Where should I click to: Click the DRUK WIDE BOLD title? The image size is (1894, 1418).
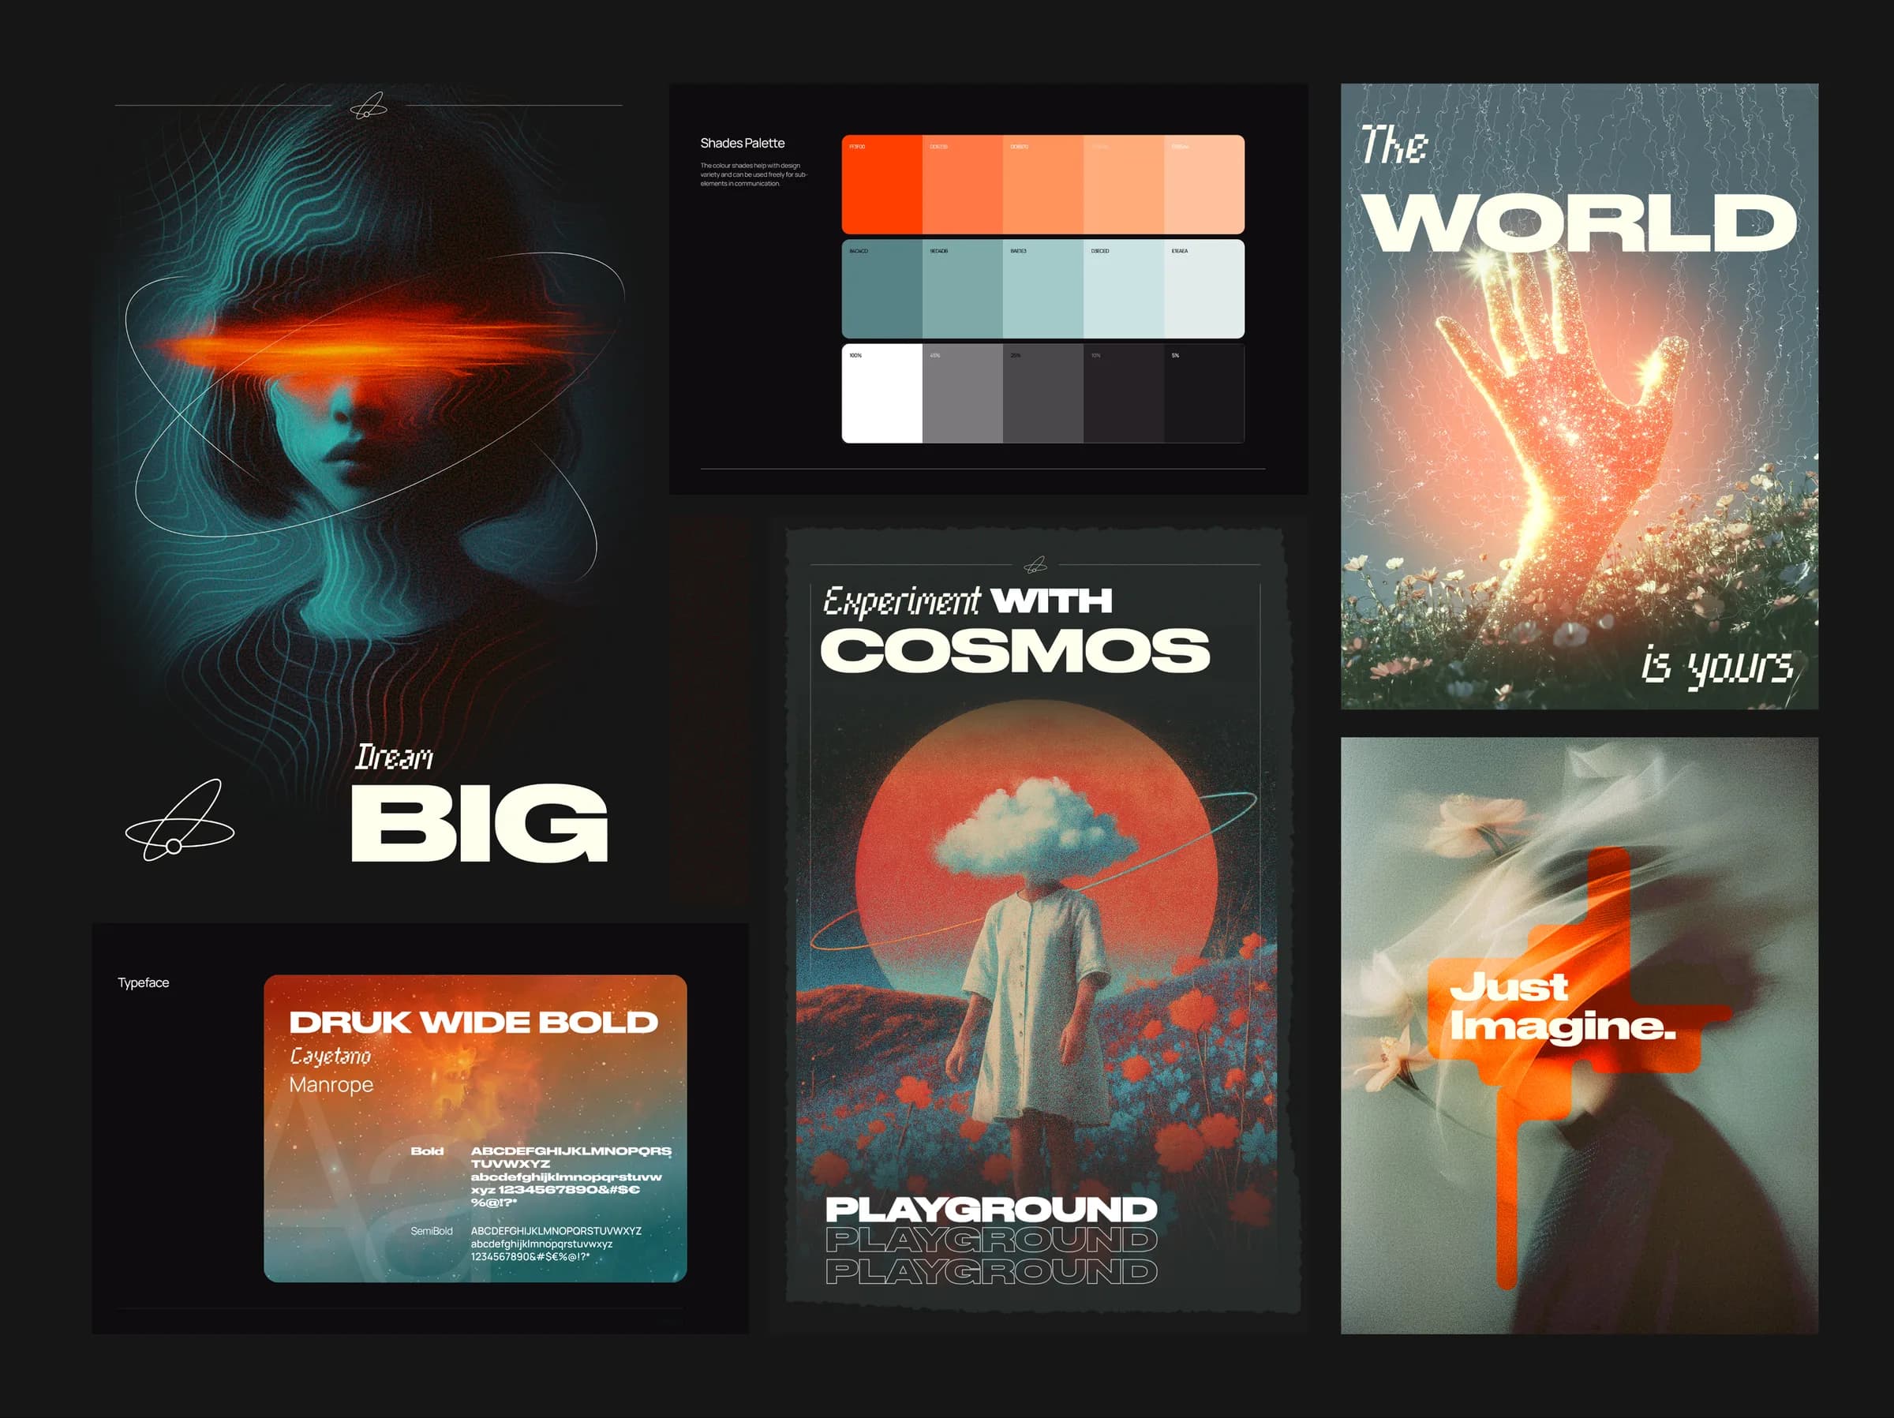tap(473, 1022)
